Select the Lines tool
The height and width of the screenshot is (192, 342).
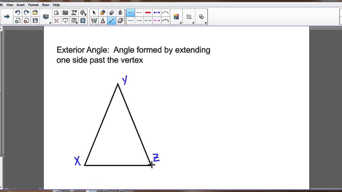point(112,21)
